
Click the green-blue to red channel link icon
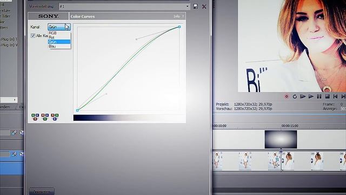(35, 117)
